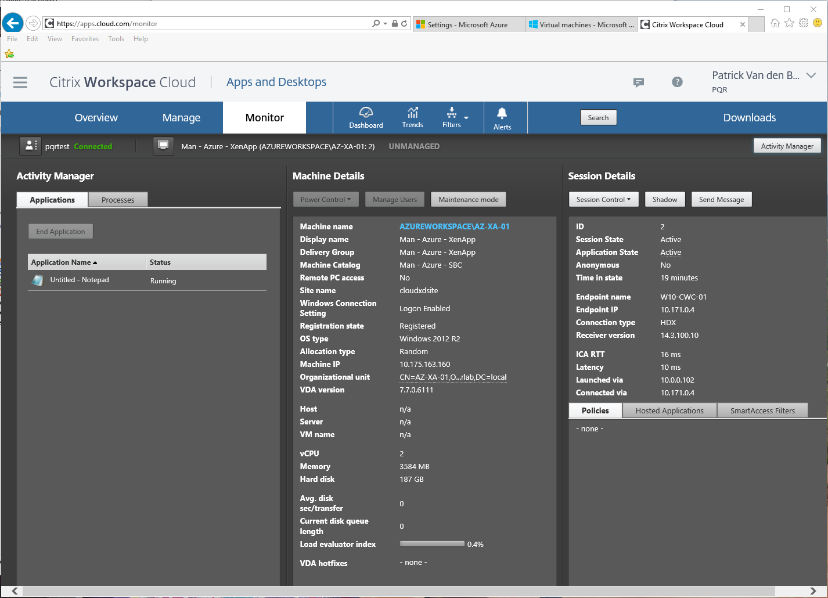
Task: Open the Favorites menu
Action: [x=85, y=39]
